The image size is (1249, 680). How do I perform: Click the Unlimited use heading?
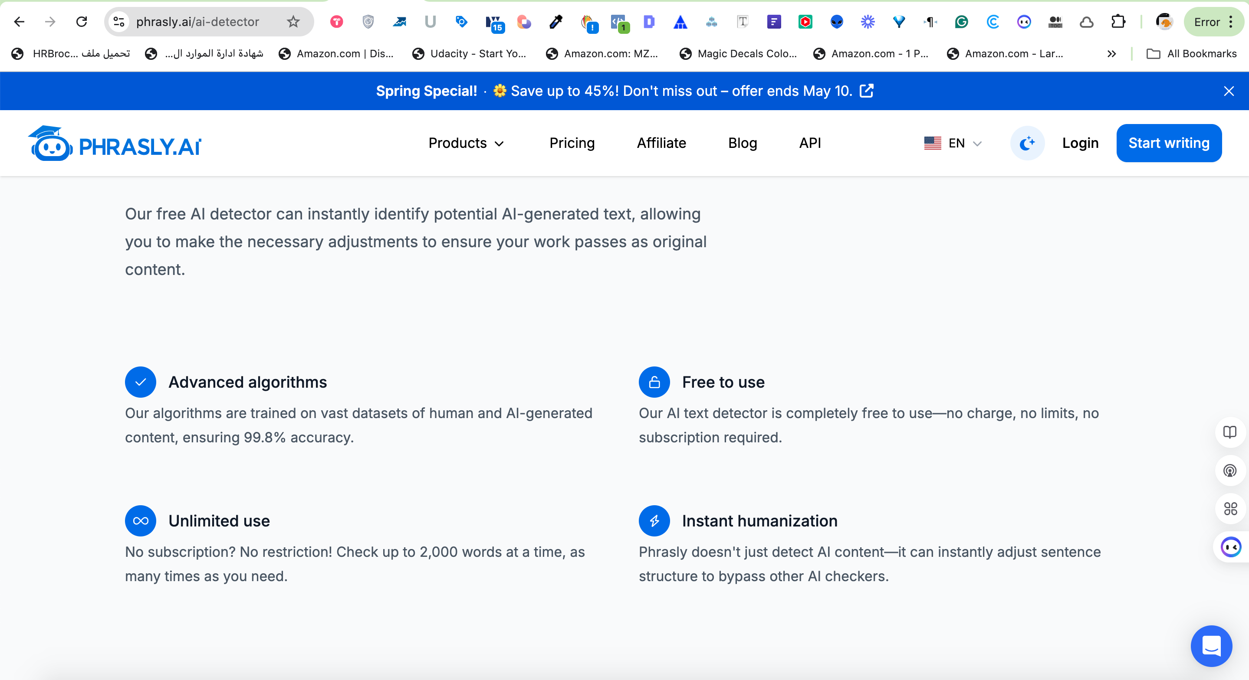click(x=219, y=520)
